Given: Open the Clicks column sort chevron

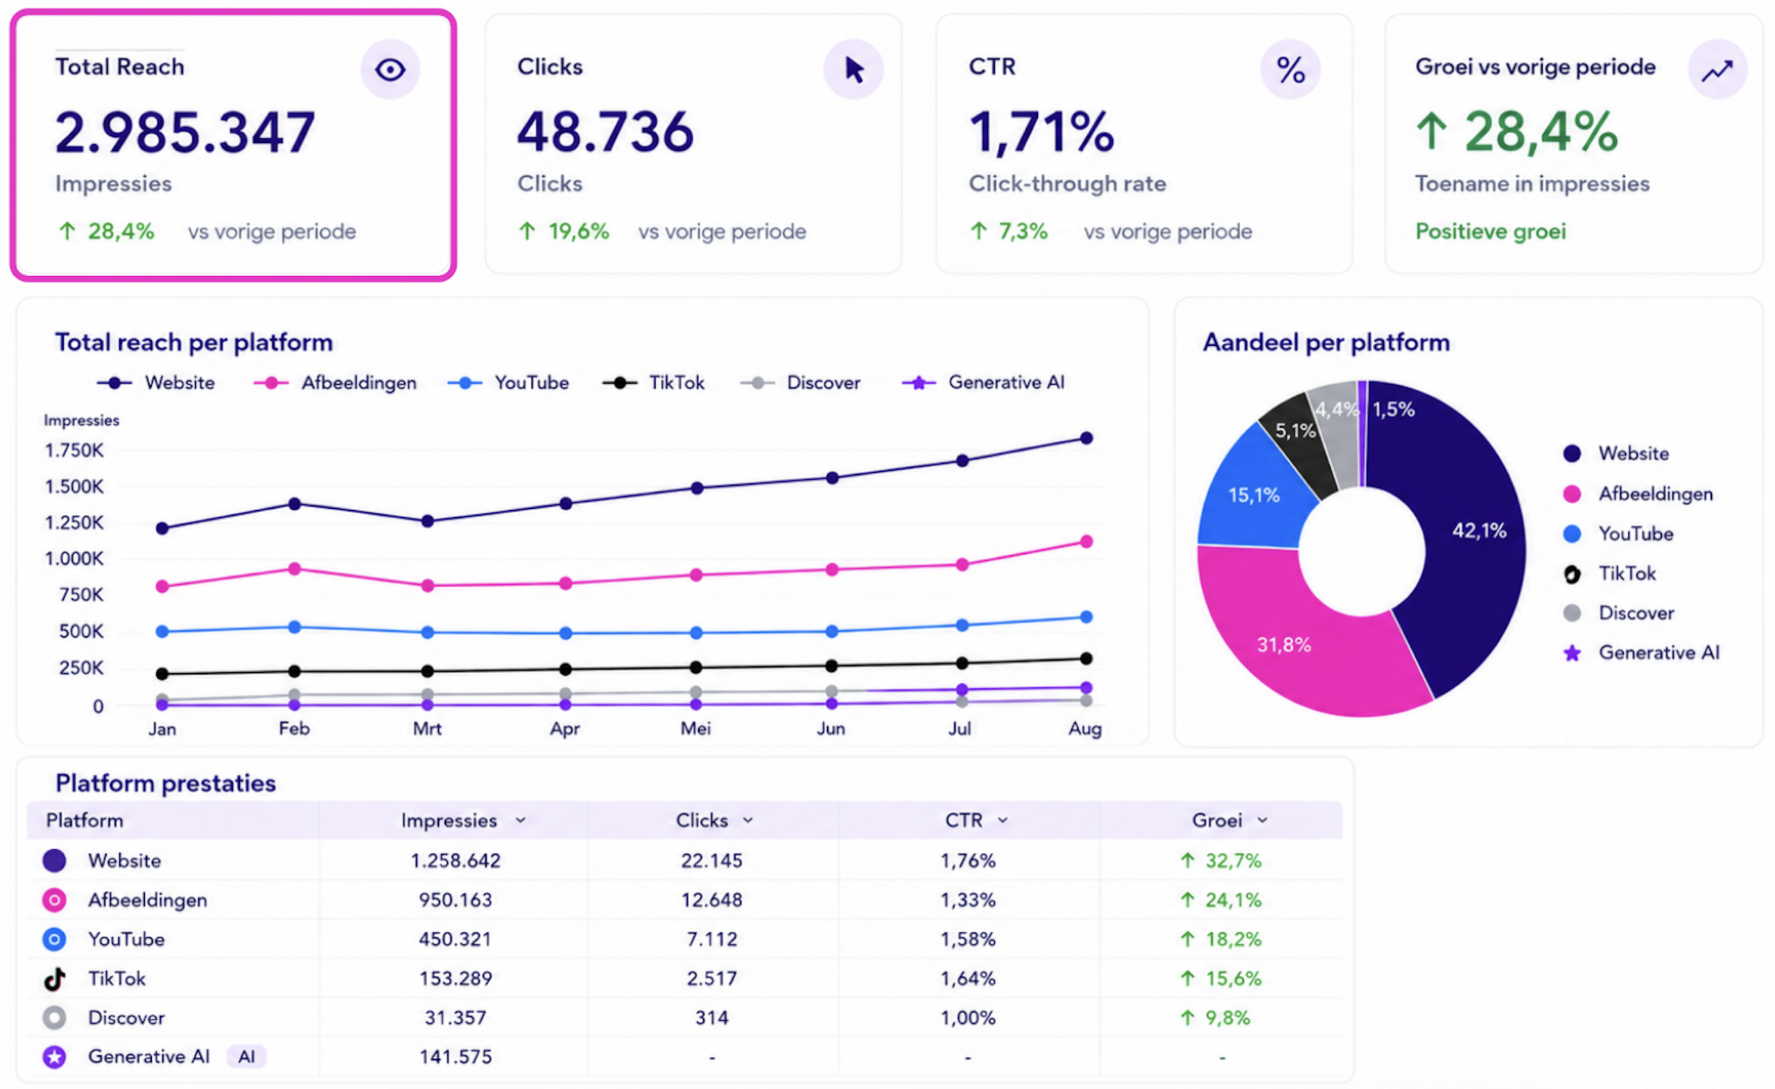Looking at the screenshot, I should [x=748, y=820].
